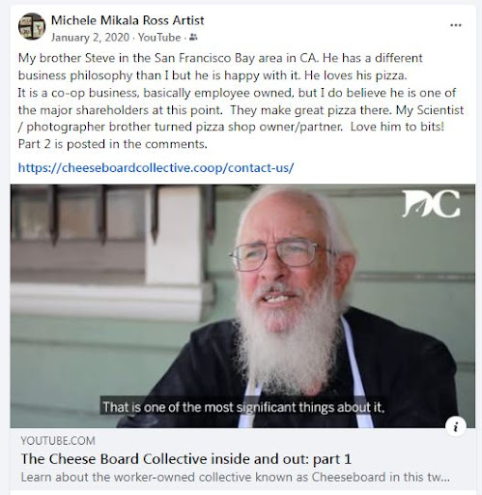Open the Cheese Board Collective video thumbnail
The height and width of the screenshot is (495, 482).
[242, 306]
